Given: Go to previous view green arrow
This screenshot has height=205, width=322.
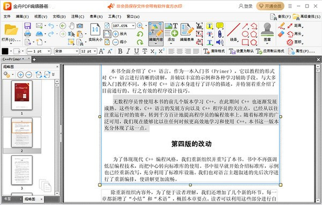Looking at the screenshot, I should [x=63, y=26].
